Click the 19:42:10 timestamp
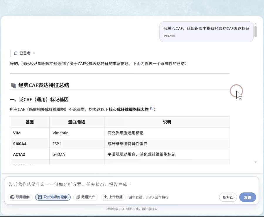The image size is (264, 217). click(169, 36)
